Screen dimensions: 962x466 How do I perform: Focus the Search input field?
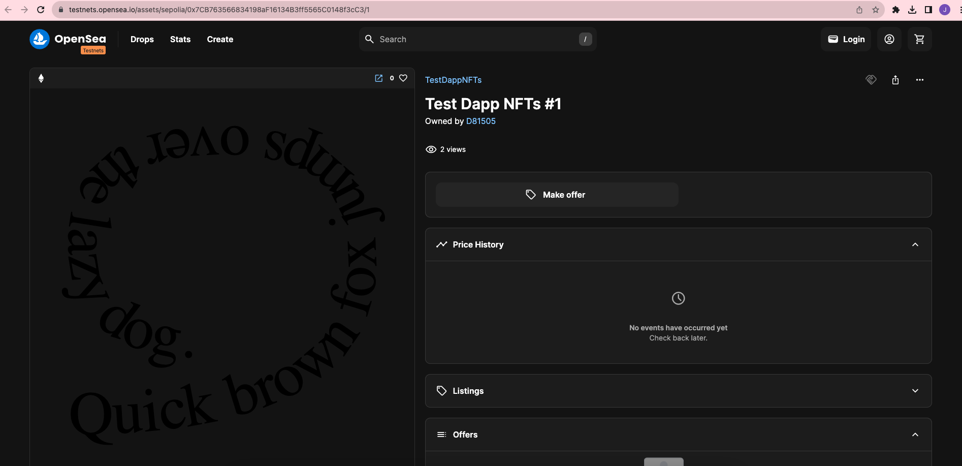477,39
